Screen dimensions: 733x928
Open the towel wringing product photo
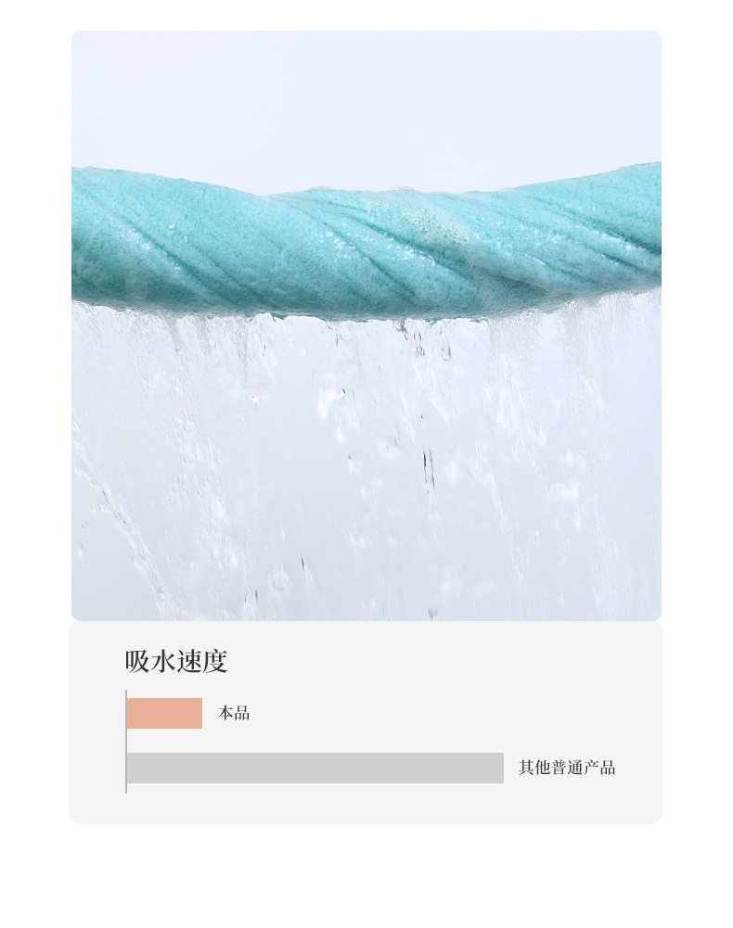[x=366, y=325]
